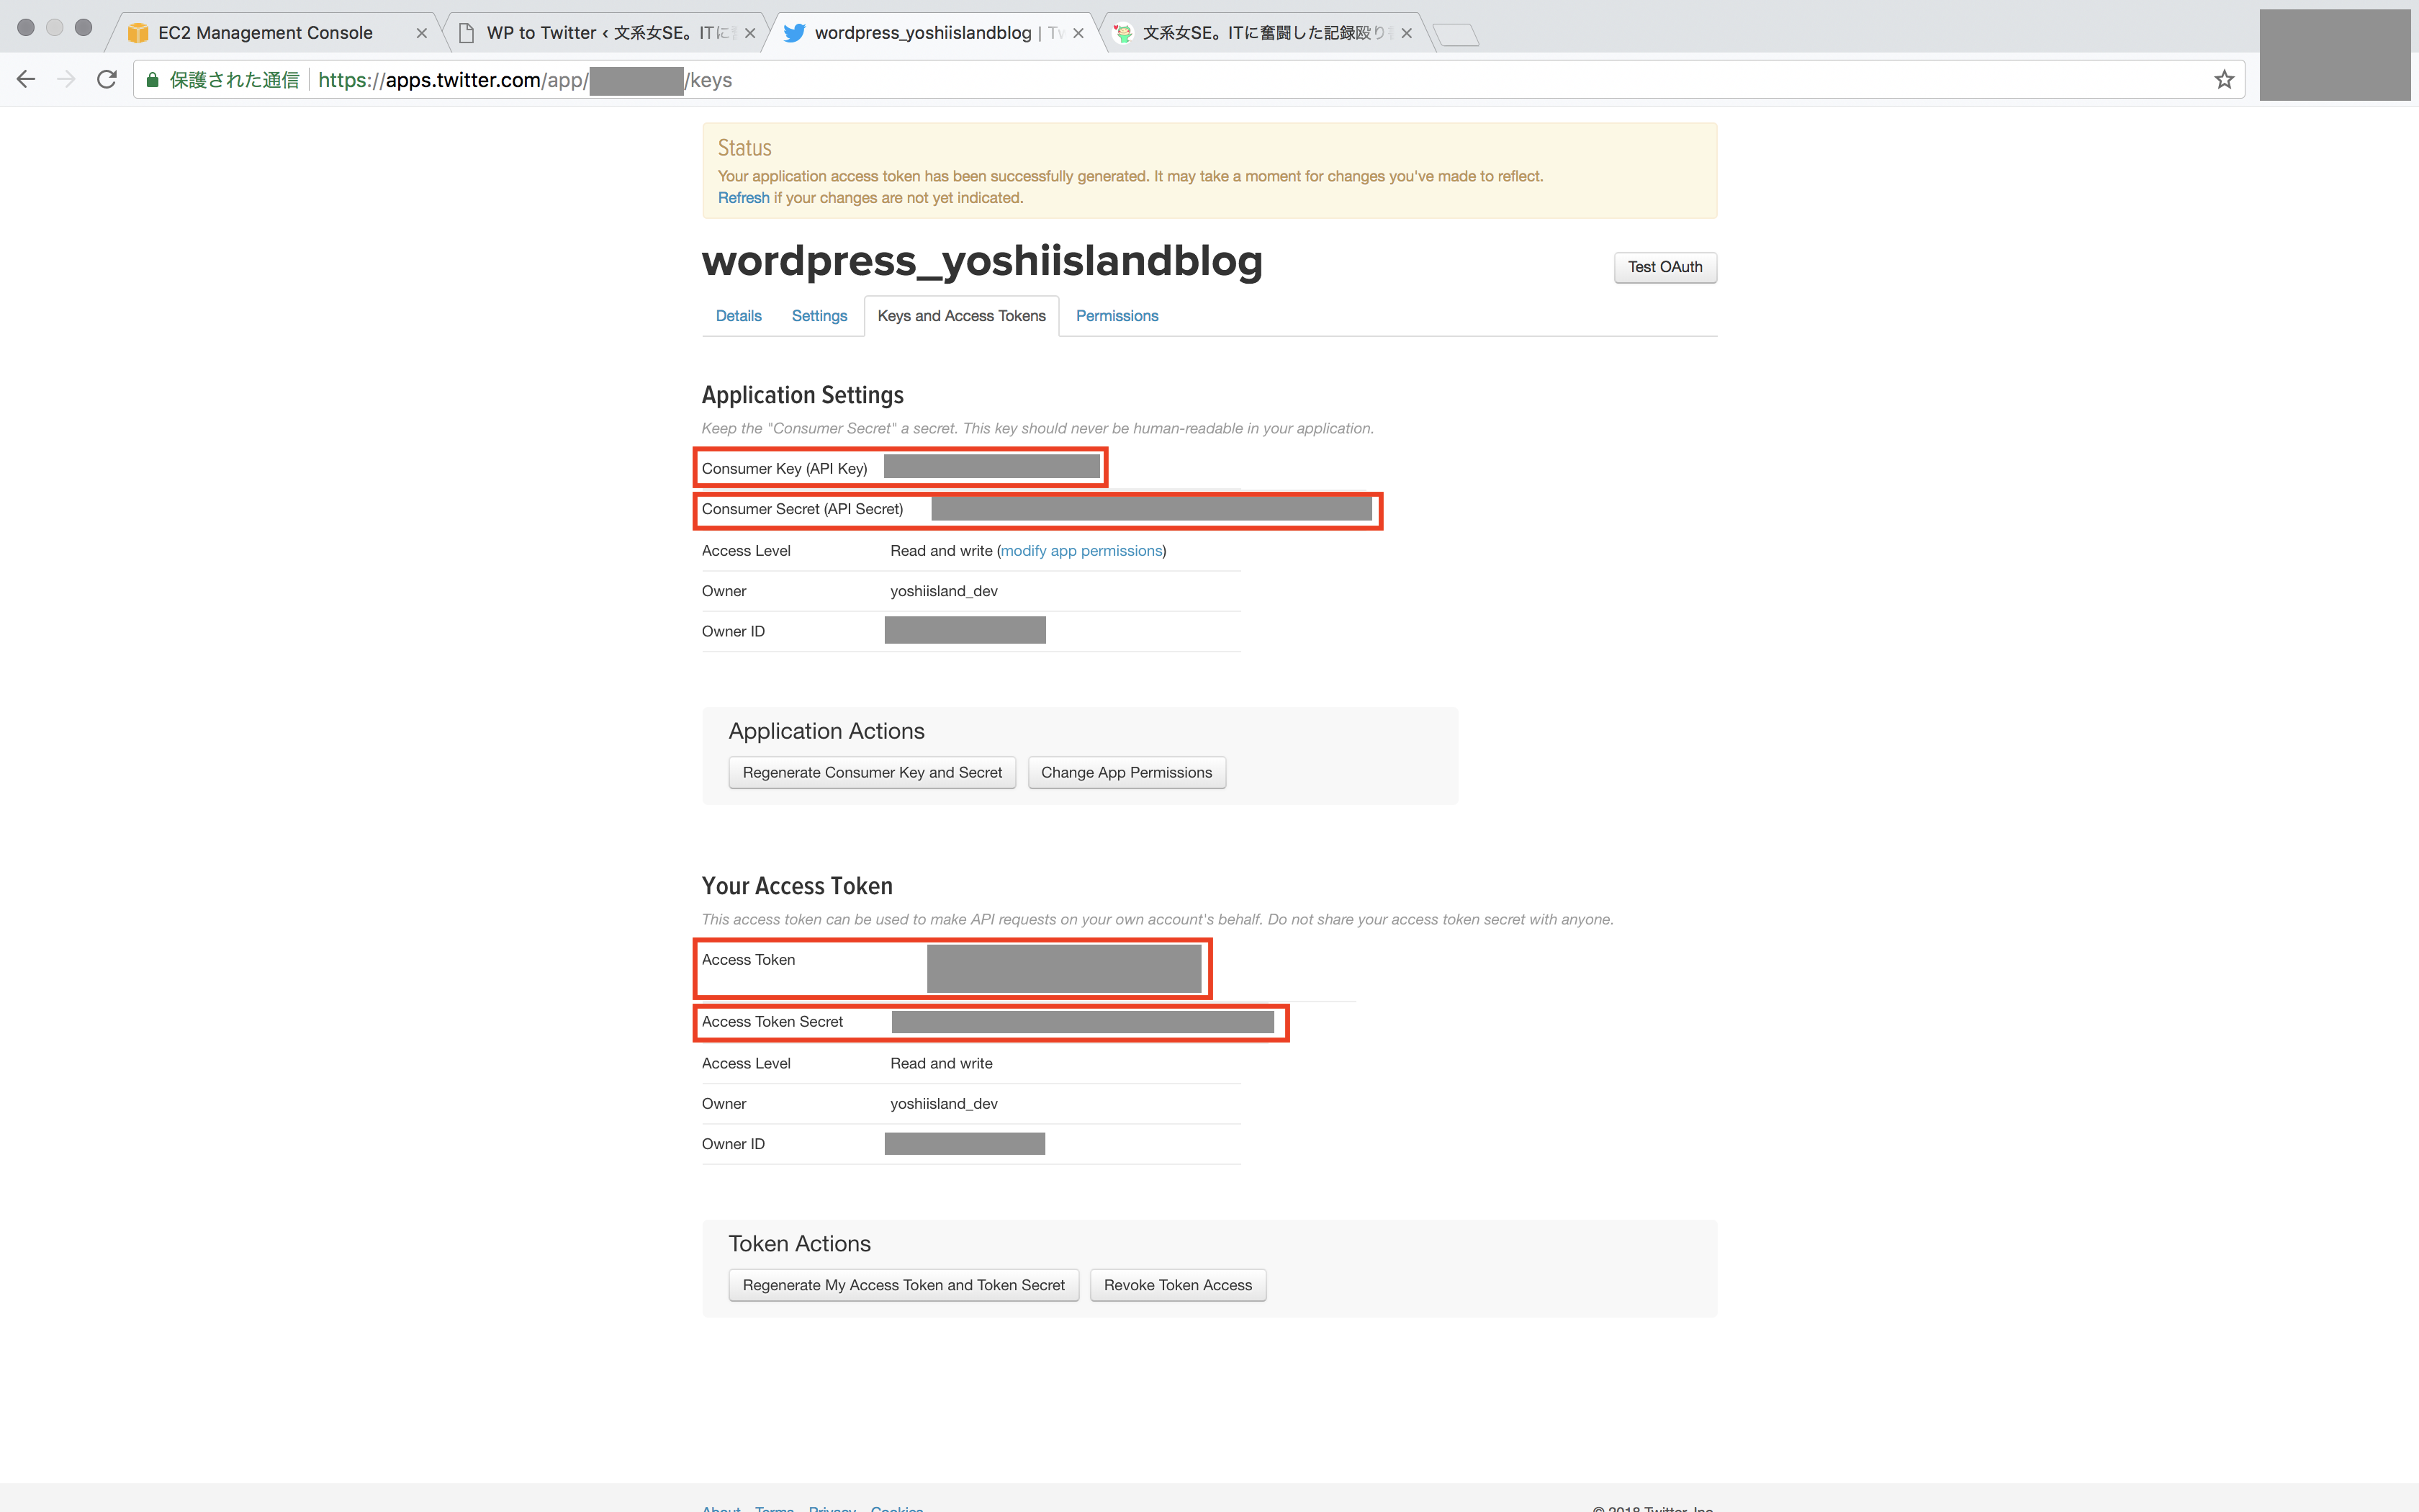
Task: Click the EC2 Management Console tab favicon
Action: 138,33
